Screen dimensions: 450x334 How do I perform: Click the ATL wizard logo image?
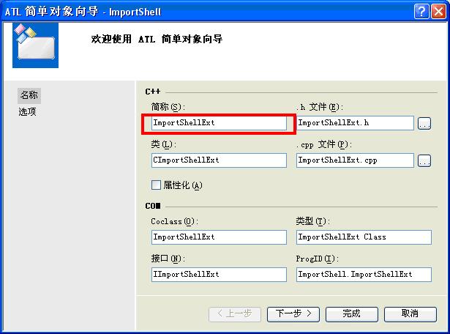coord(36,45)
